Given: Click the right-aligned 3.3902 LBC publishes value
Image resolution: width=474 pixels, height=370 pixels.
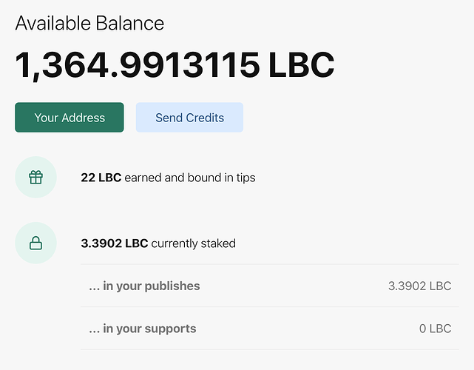Looking at the screenshot, I should pos(419,286).
